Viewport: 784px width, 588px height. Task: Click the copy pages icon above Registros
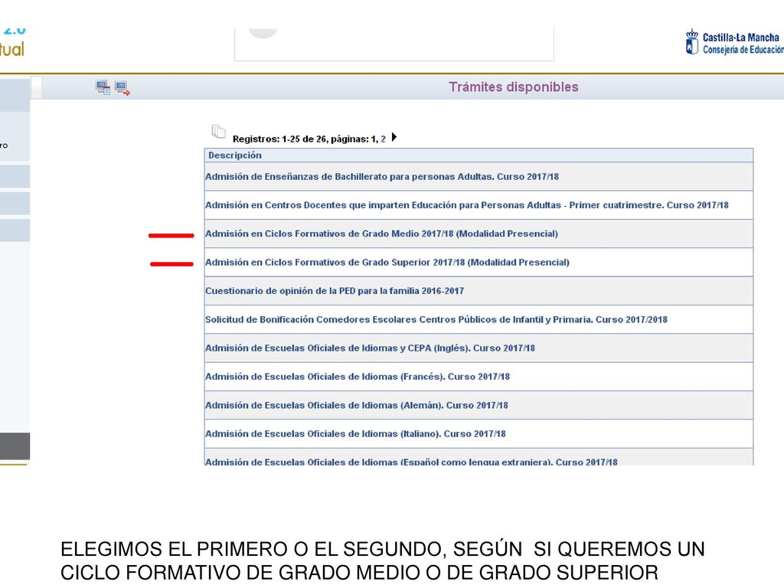[218, 132]
